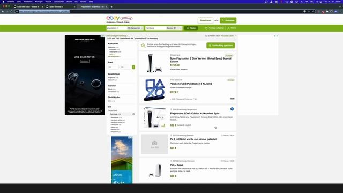This screenshot has width=343, height=193.
Task: Open the Bearbeiten menu
Action: [28, 2]
